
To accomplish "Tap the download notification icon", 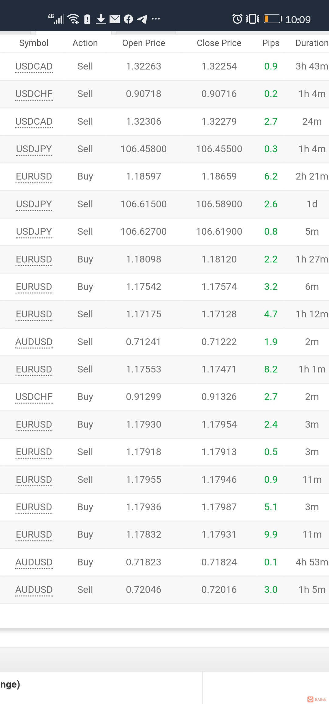I will pyautogui.click(x=101, y=19).
